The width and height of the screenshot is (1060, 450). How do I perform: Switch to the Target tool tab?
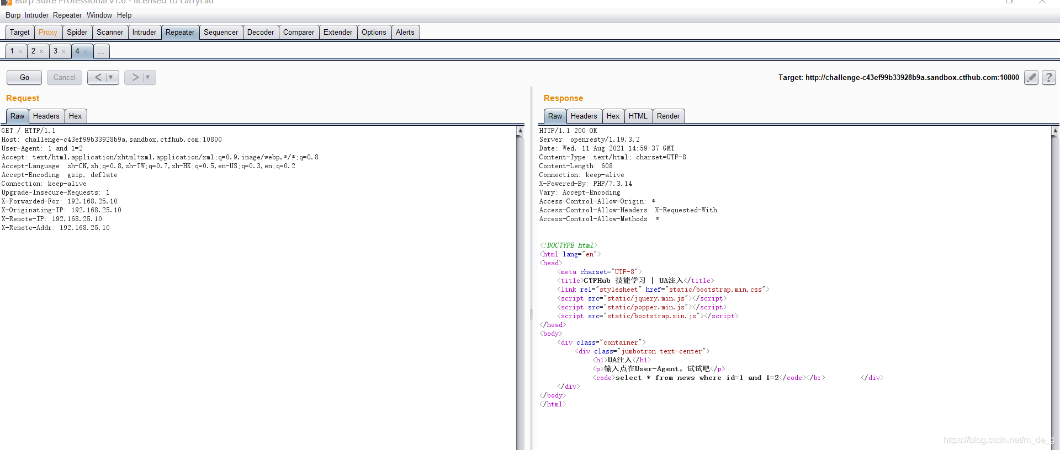[x=20, y=33]
